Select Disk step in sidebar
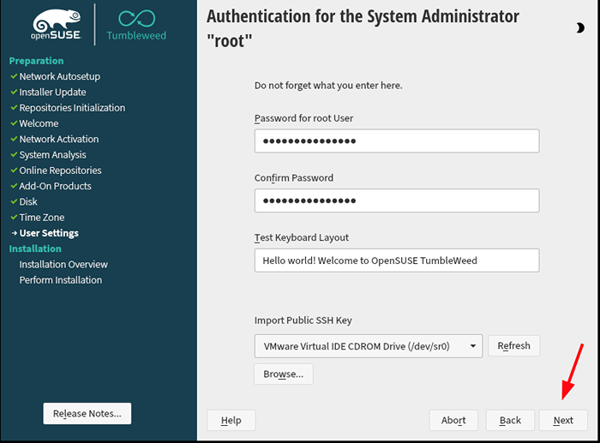Image resolution: width=600 pixels, height=443 pixels. click(x=28, y=202)
